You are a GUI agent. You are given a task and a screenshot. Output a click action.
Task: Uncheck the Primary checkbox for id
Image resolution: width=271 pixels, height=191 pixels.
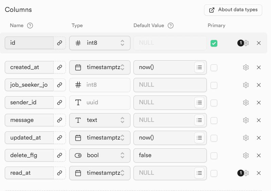coord(214,43)
